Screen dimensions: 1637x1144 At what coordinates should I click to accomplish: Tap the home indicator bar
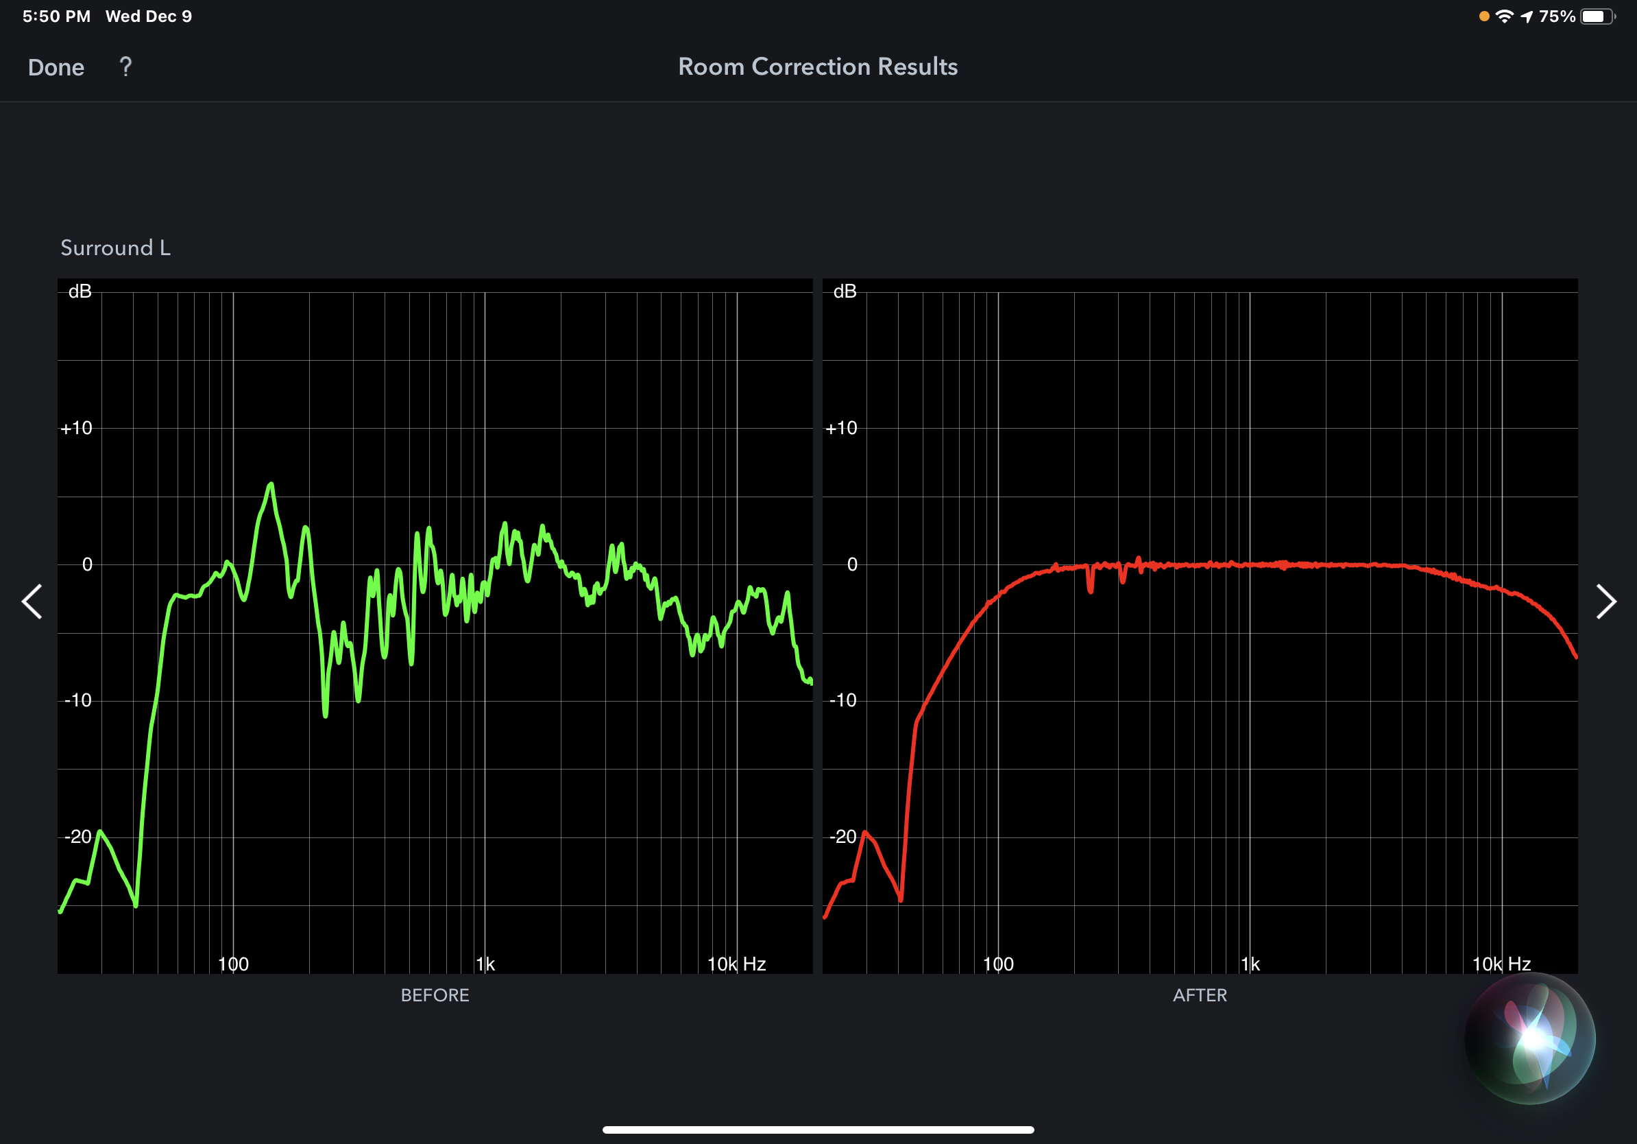818,1130
